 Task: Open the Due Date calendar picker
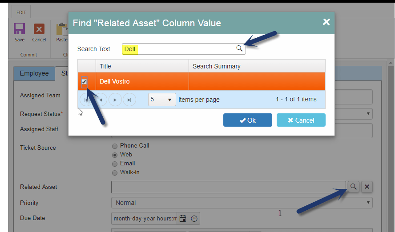click(x=183, y=218)
